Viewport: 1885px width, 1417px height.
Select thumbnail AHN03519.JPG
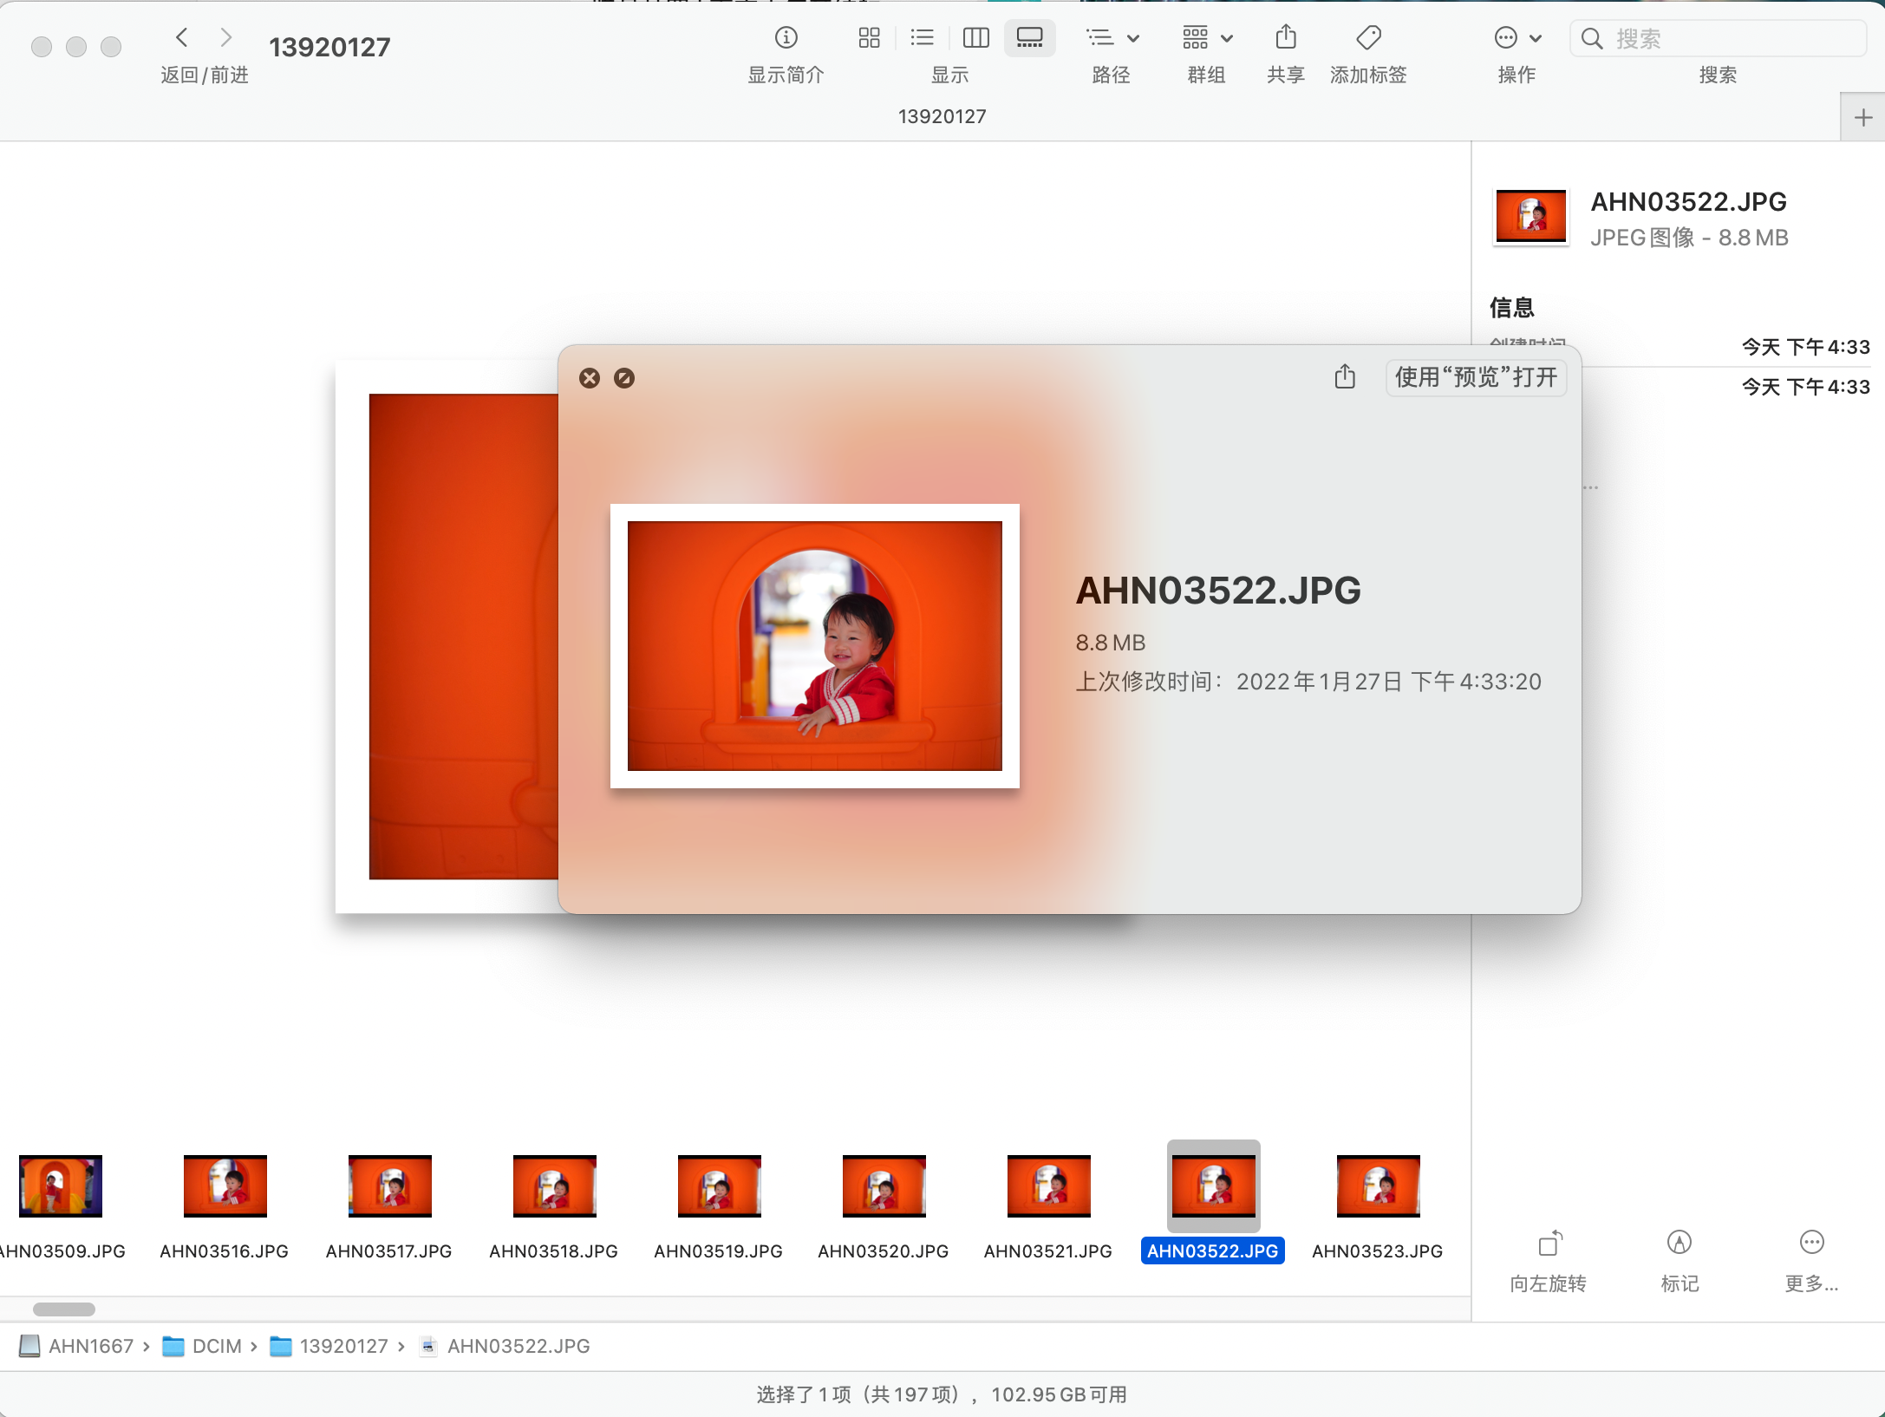(719, 1186)
